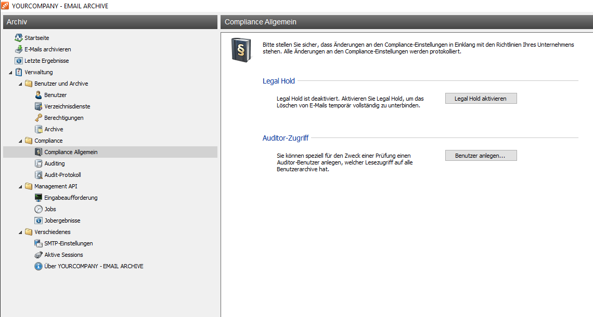This screenshot has width=593, height=317.
Task: Collapse the Verwaltung tree node
Action: [11, 72]
